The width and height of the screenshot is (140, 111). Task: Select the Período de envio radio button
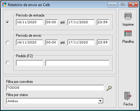click(x=8, y=43)
